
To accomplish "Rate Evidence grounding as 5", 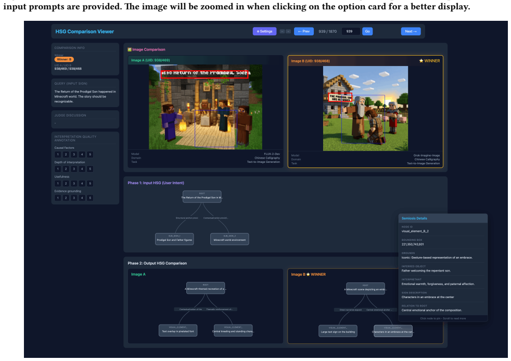I will click(90, 198).
